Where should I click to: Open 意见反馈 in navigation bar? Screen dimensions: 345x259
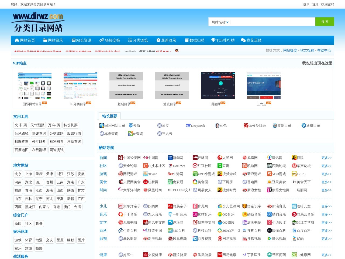pyautogui.click(x=251, y=40)
